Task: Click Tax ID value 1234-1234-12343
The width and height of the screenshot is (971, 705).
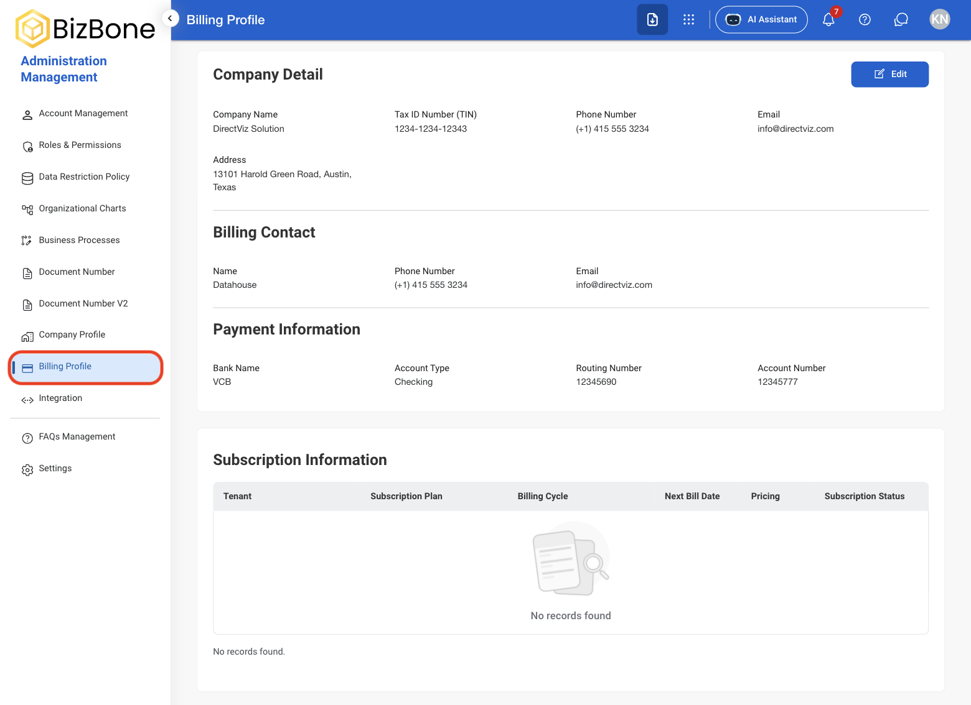Action: point(431,129)
